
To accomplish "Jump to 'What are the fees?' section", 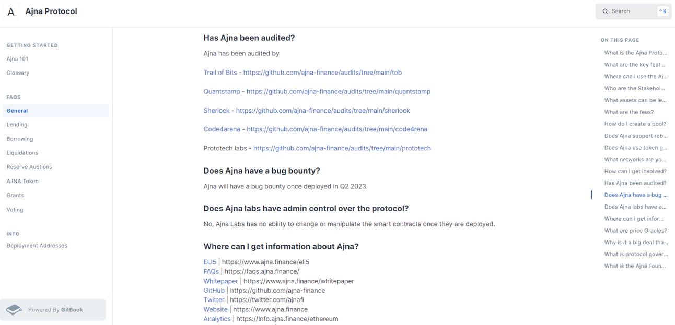I will (629, 112).
